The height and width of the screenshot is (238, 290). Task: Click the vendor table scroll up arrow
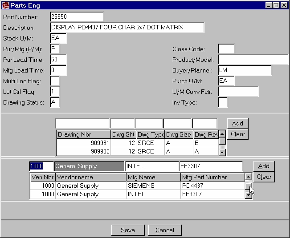[249, 177]
